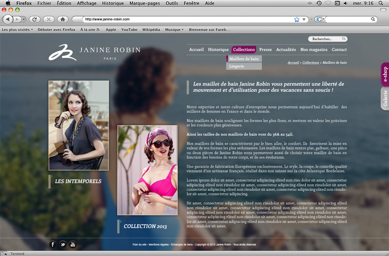Open the Les Intemporels model photo

[x=79, y=126]
